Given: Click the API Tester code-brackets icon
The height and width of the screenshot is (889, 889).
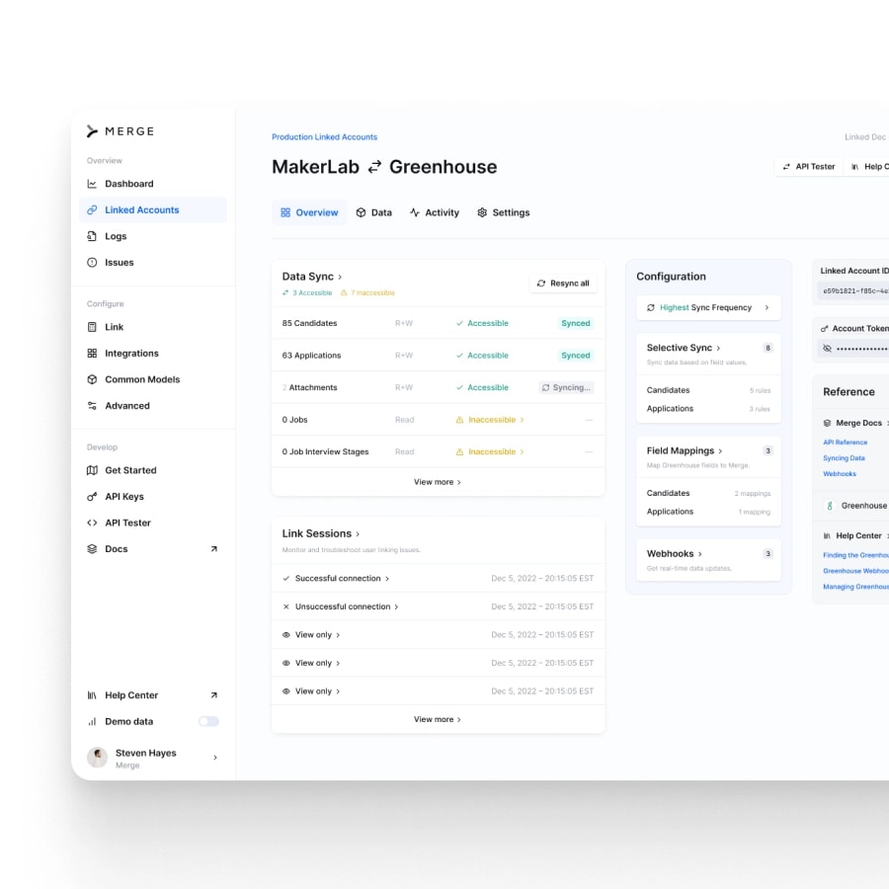Looking at the screenshot, I should 92,523.
